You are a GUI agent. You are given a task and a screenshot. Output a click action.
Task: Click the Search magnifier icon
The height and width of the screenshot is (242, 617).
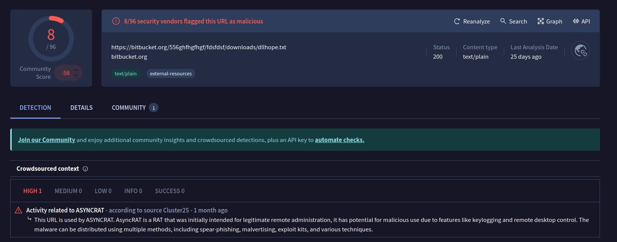[x=503, y=21]
